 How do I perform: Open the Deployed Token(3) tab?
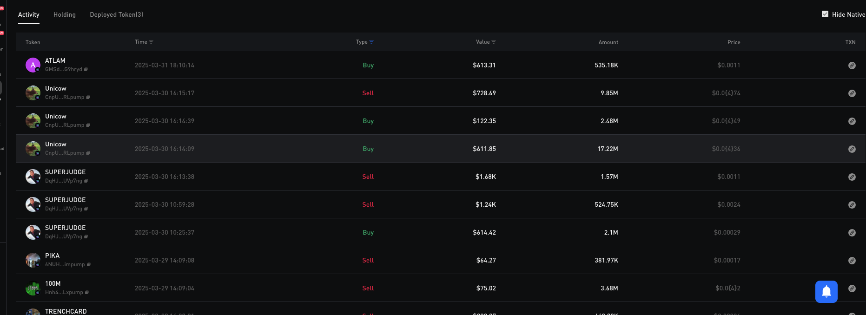point(116,15)
